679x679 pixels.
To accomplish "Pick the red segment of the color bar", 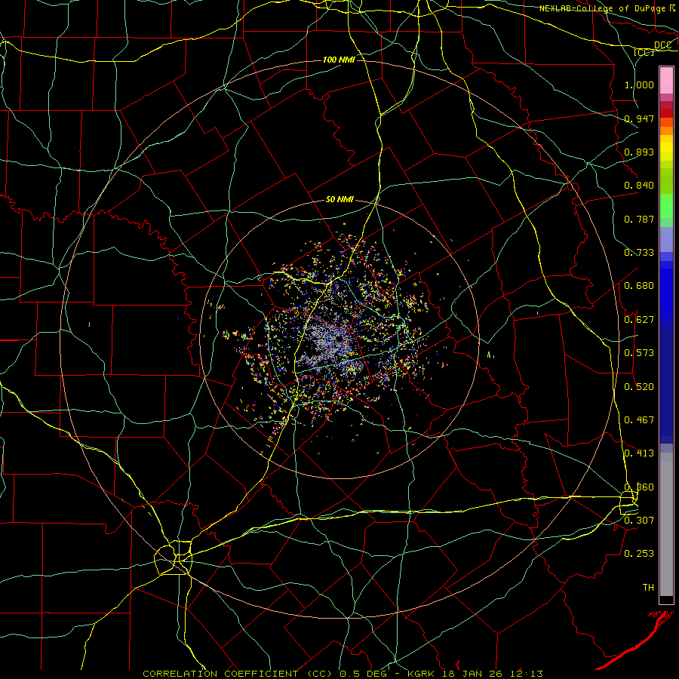I will (x=666, y=113).
